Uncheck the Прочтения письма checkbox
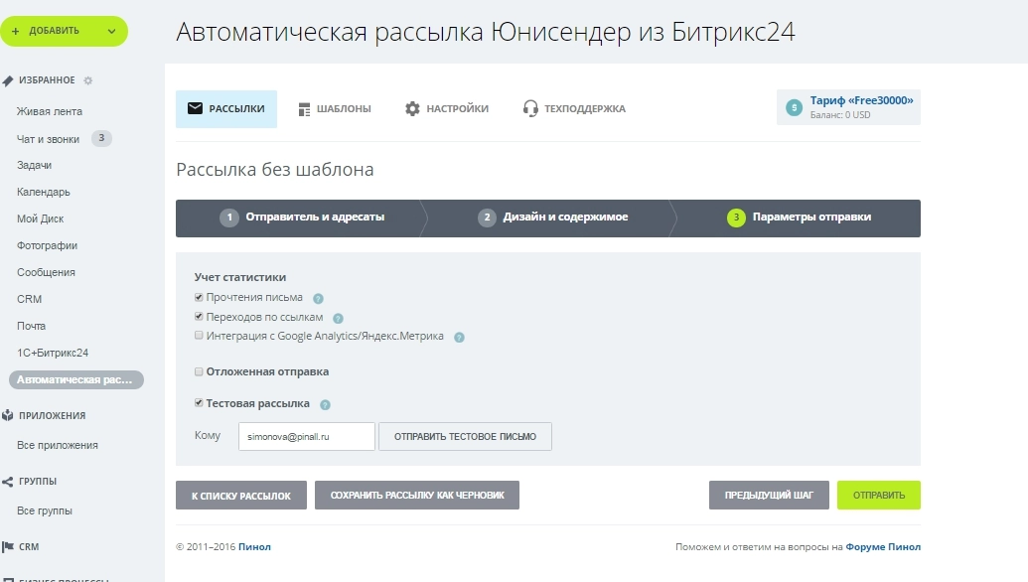Viewport: 1028px width, 582px height. (x=200, y=297)
